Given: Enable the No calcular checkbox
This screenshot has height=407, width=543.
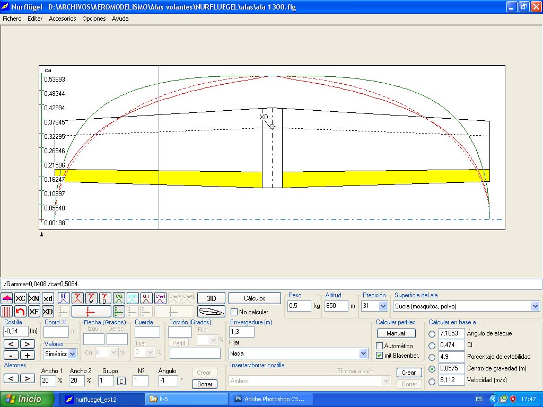Looking at the screenshot, I should tap(234, 312).
